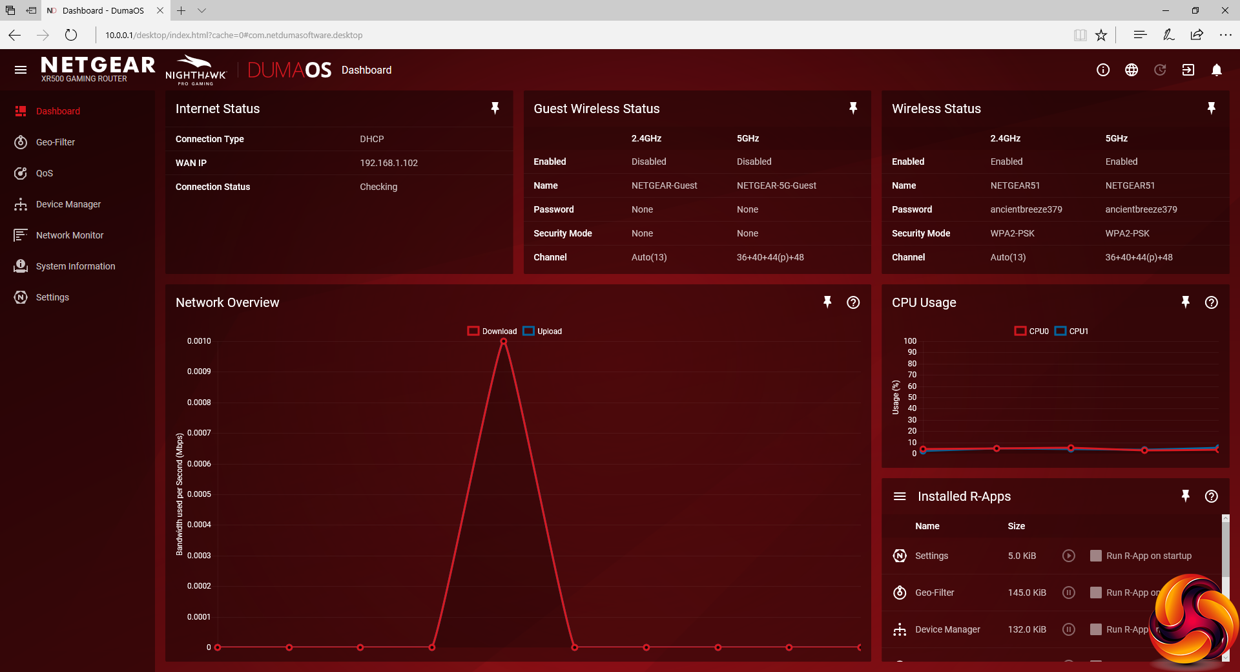Image resolution: width=1240 pixels, height=672 pixels.
Task: Click the QoS sidebar icon
Action: pyautogui.click(x=21, y=173)
